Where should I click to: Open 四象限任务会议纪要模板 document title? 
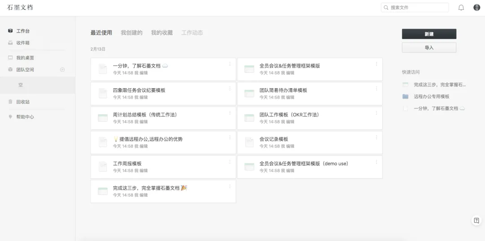(139, 90)
